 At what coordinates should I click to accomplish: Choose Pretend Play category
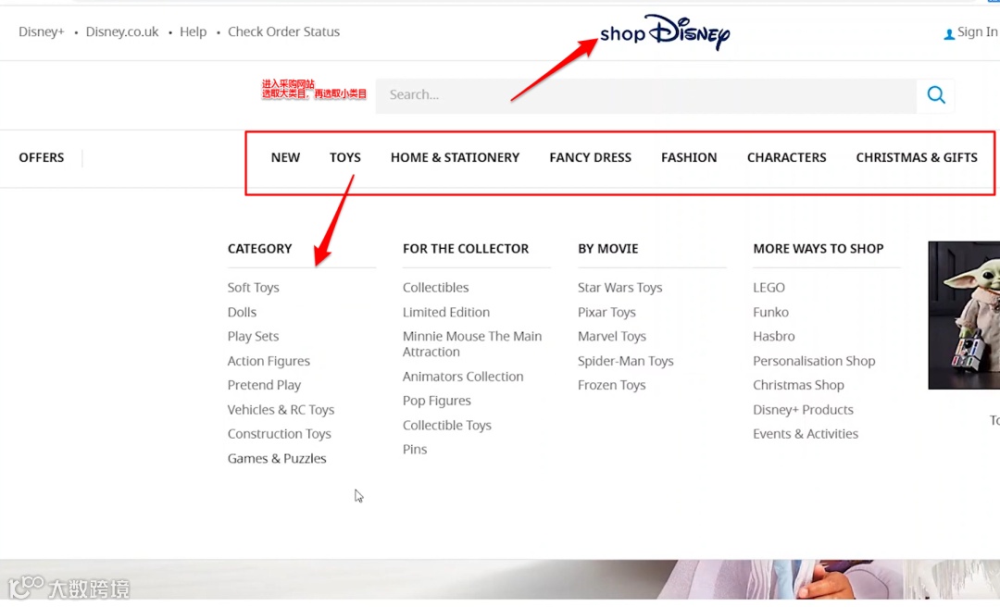264,385
